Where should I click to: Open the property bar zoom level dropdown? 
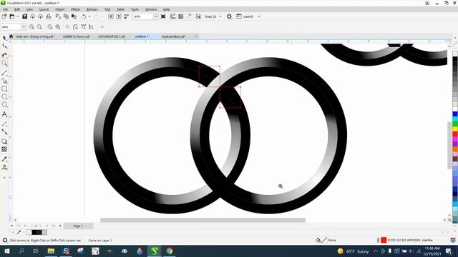pos(24,27)
